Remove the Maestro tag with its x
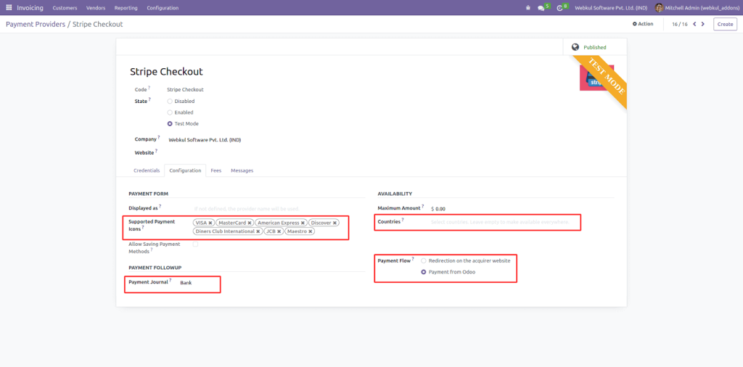The width and height of the screenshot is (743, 367). coord(311,231)
